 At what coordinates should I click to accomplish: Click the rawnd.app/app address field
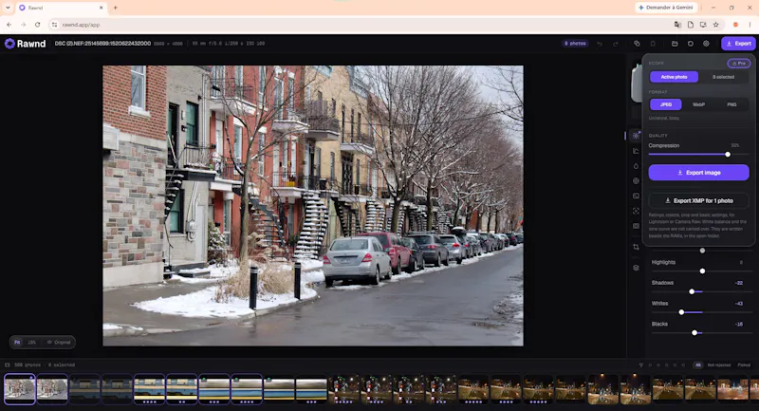click(x=359, y=25)
